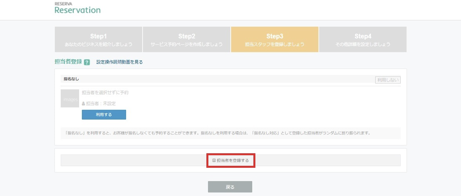Viewport: 461px width, 196px height.
Task: Open the help question-mark icon beside 担当者登録
Action: [87, 62]
